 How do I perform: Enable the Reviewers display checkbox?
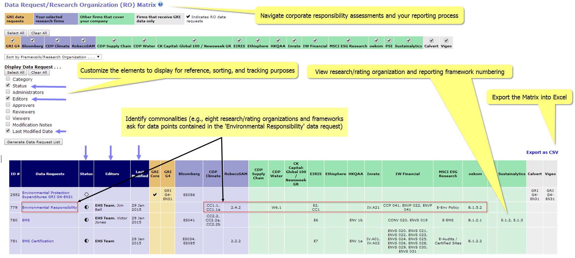8,111
